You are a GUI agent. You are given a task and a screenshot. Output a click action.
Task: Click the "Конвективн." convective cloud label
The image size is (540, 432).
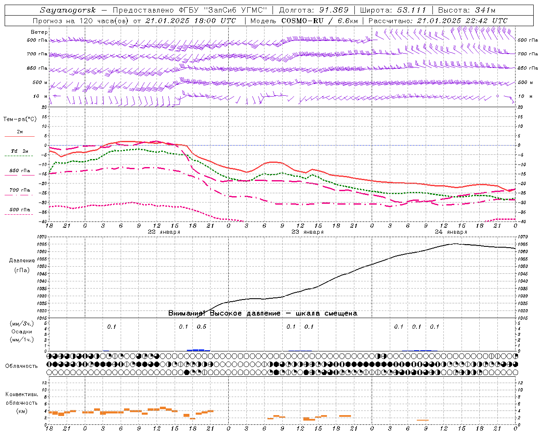coord(22,394)
